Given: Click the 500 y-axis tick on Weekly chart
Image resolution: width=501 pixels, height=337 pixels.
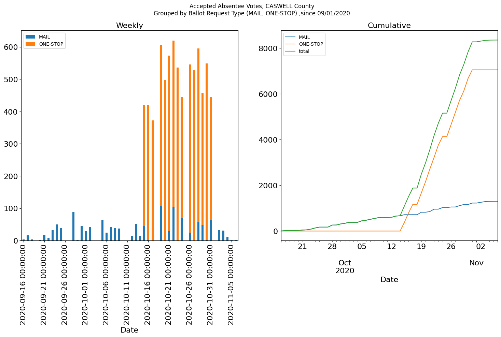Looking at the screenshot, I should coord(11,79).
